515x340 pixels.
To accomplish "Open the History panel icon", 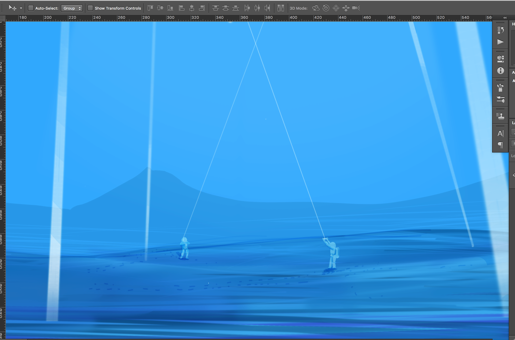I will [x=500, y=30].
